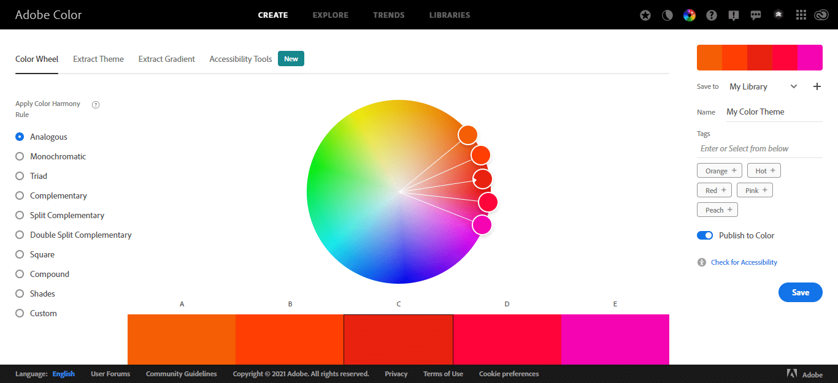Open Privacy footer link
The width and height of the screenshot is (838, 383).
click(396, 374)
